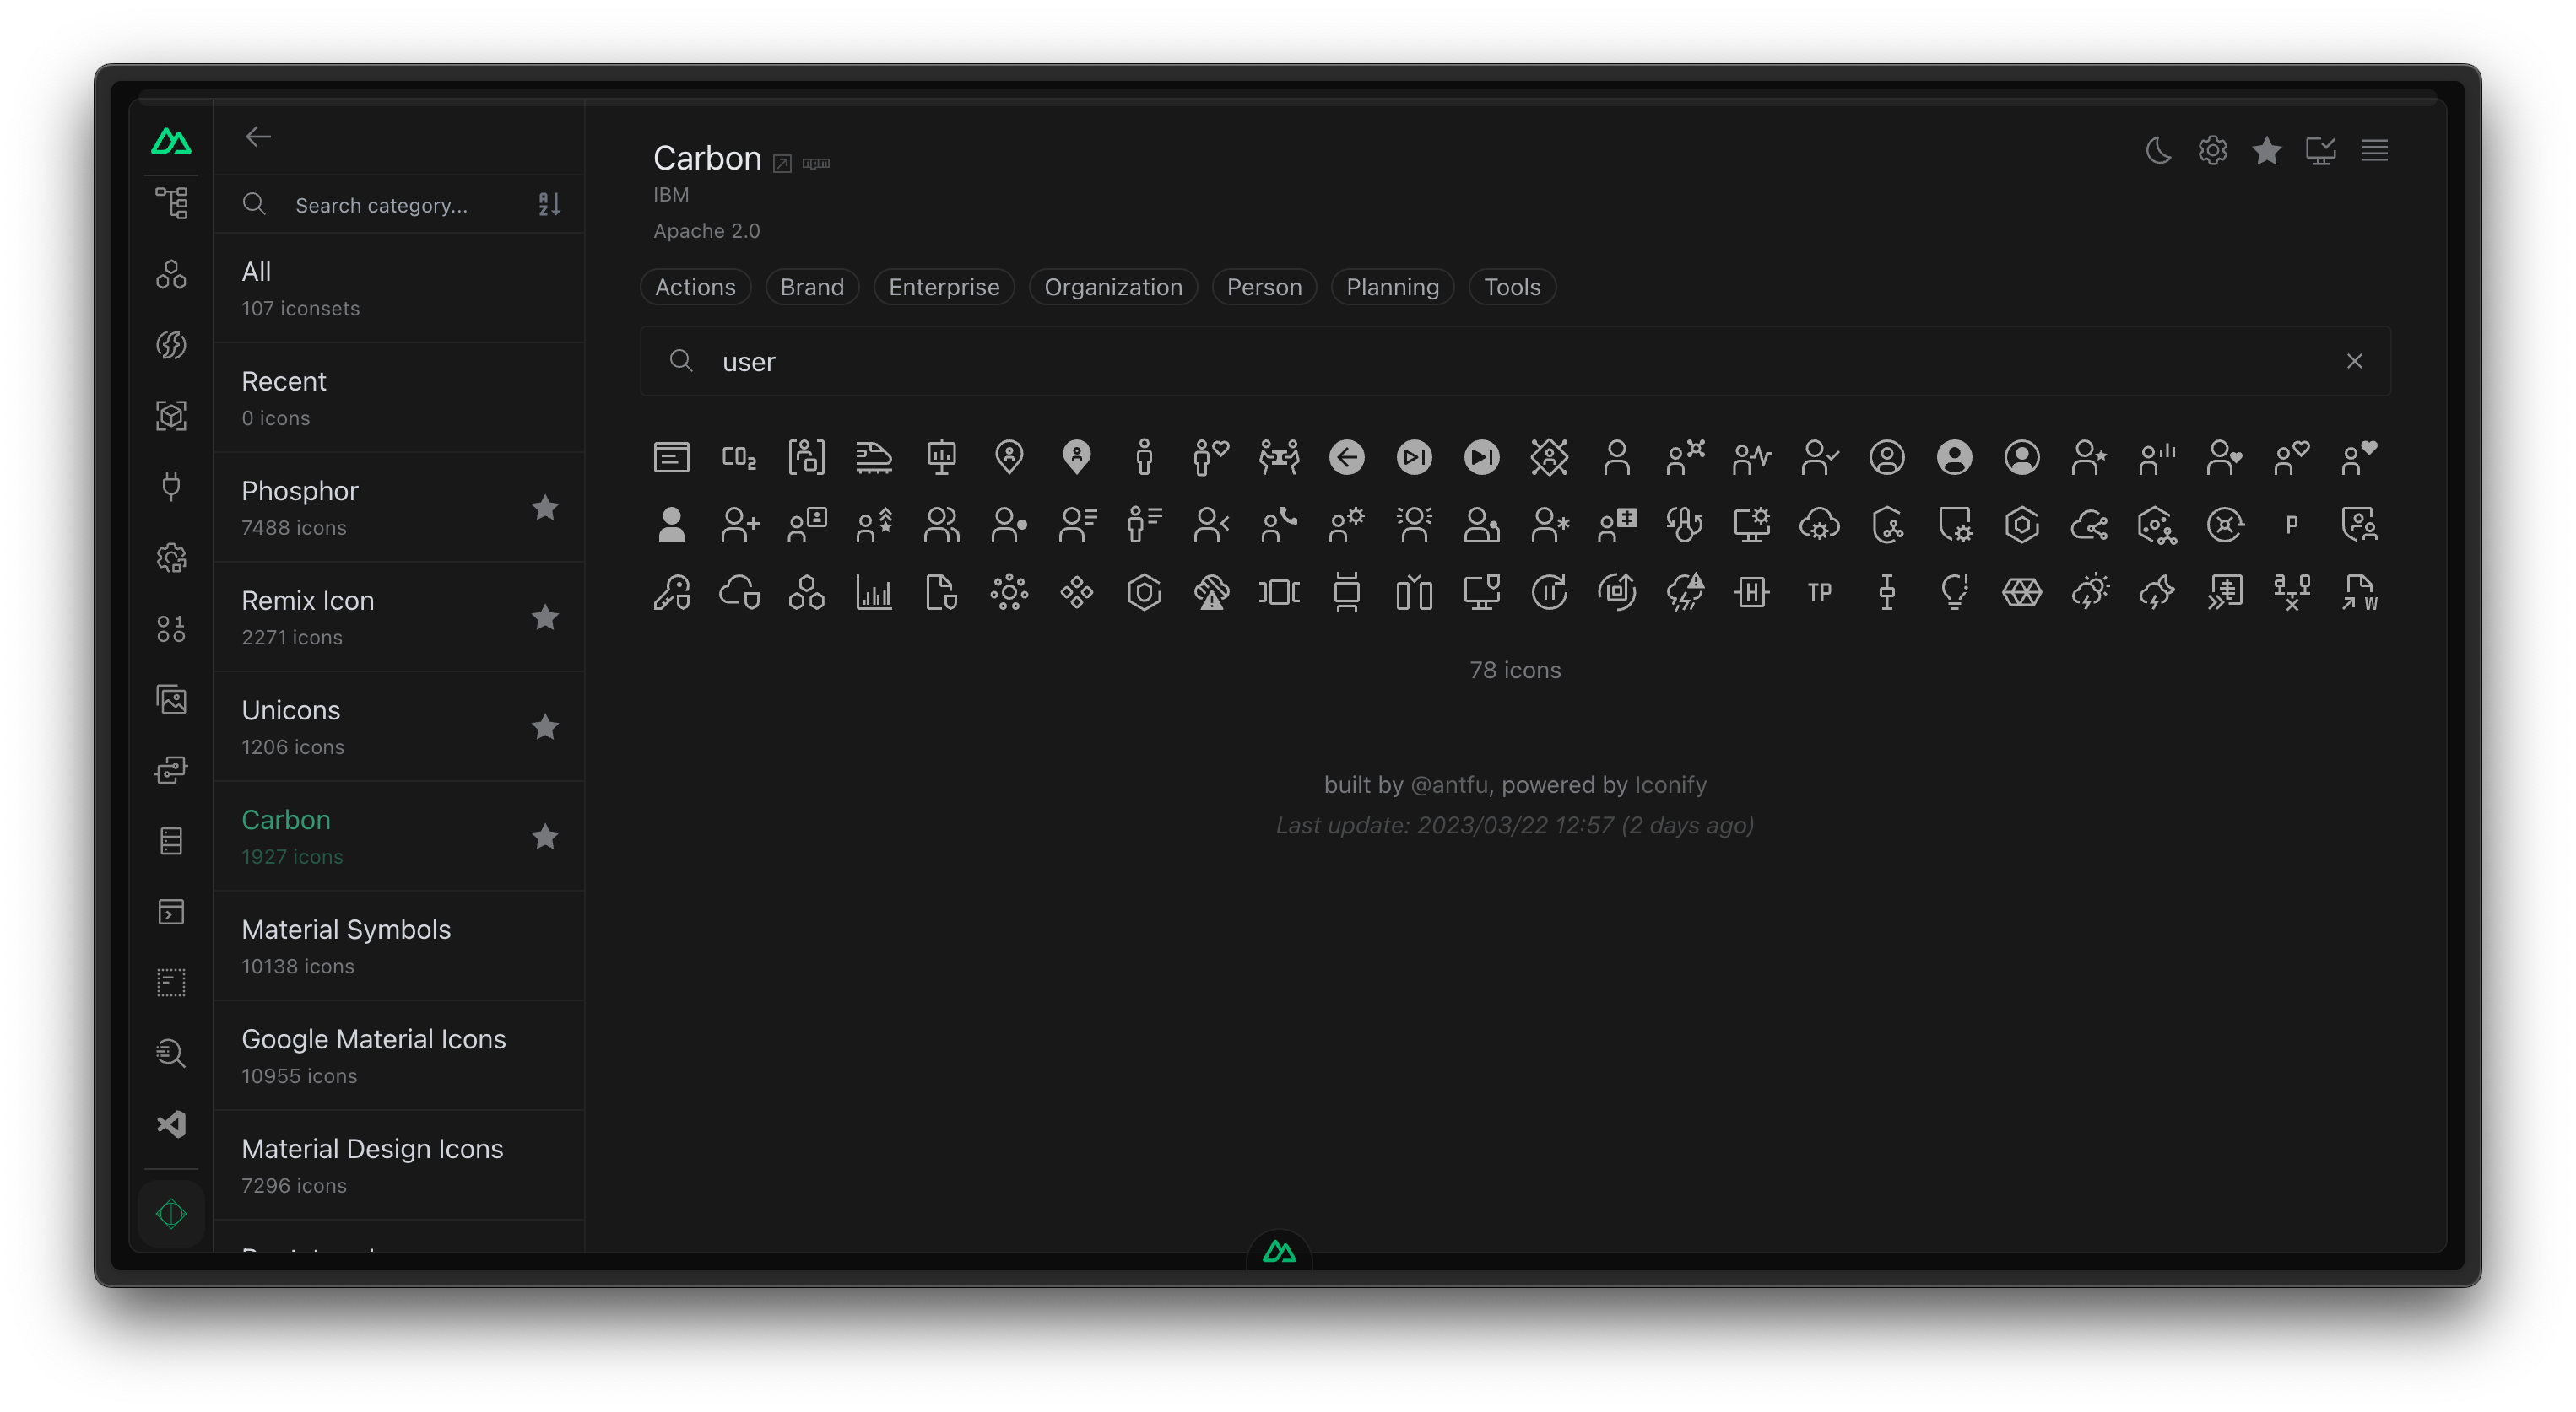The height and width of the screenshot is (1412, 2576).
Task: Open favorites via the star icon top right
Action: pyautogui.click(x=2267, y=150)
